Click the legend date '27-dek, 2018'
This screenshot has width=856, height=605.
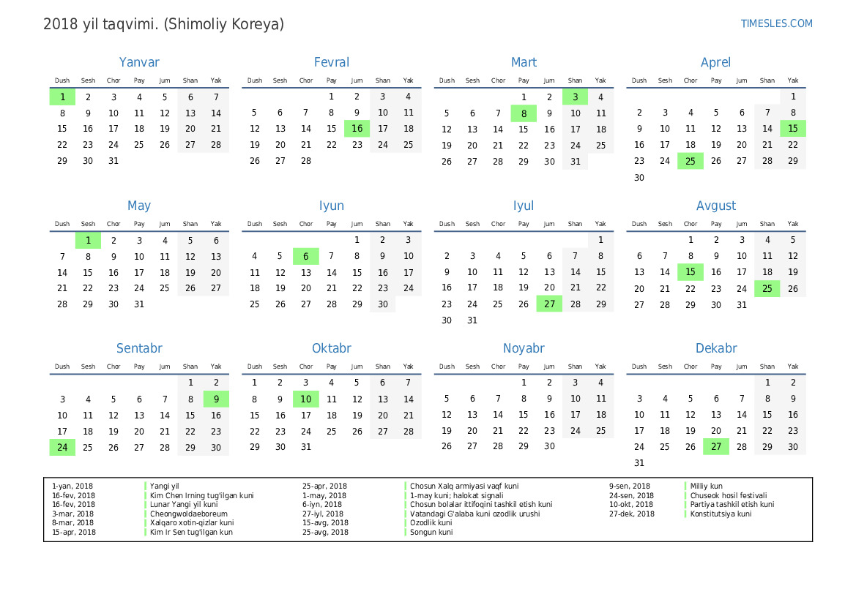click(632, 514)
